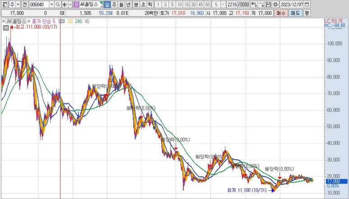Image resolution: width=349 pixels, height=199 pixels.
Task: Click the AK홀딩스 chart legend label
Action: coord(16,21)
